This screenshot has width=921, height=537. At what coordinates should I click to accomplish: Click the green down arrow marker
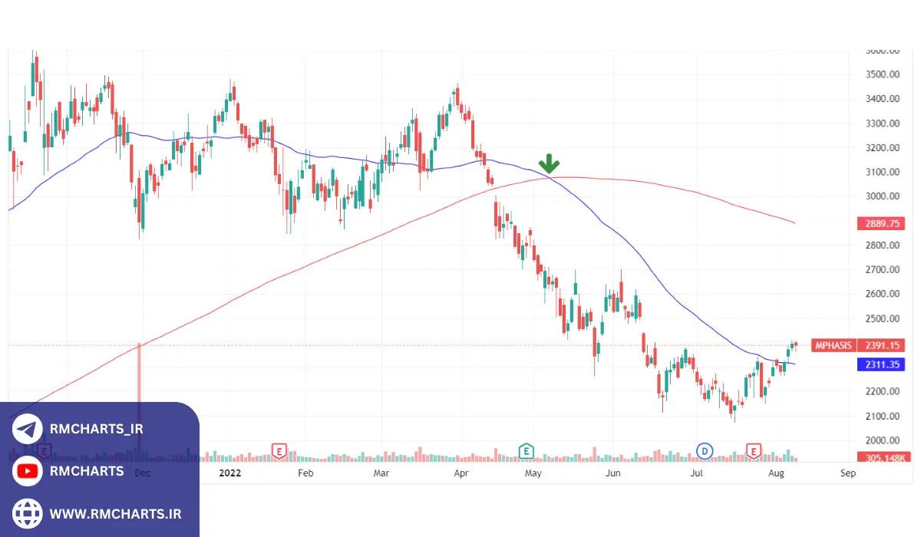(x=549, y=163)
